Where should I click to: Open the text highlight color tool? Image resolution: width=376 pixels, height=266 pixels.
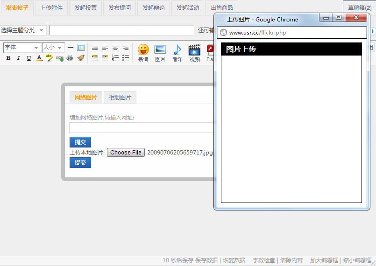(50, 58)
